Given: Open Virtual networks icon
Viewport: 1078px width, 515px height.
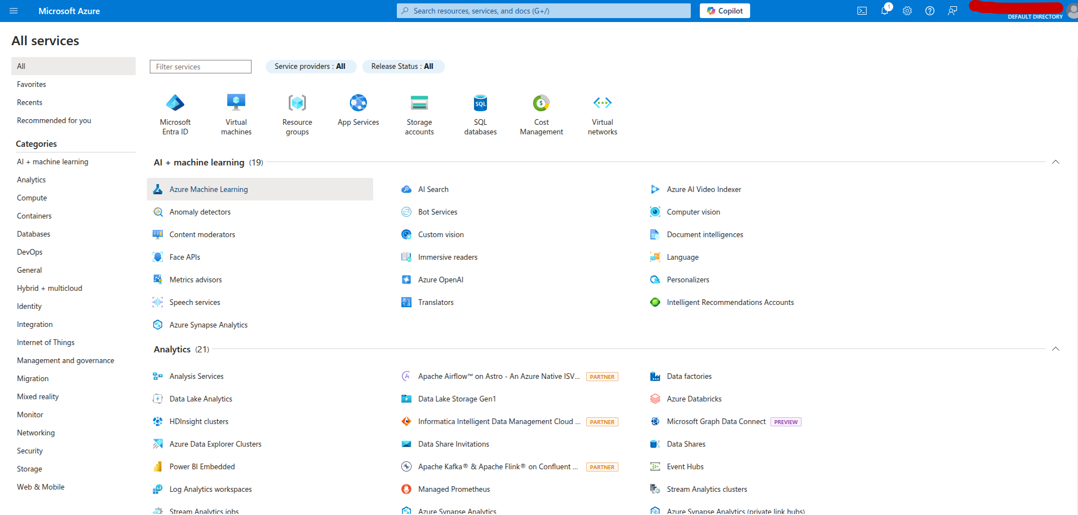Looking at the screenshot, I should pos(603,103).
